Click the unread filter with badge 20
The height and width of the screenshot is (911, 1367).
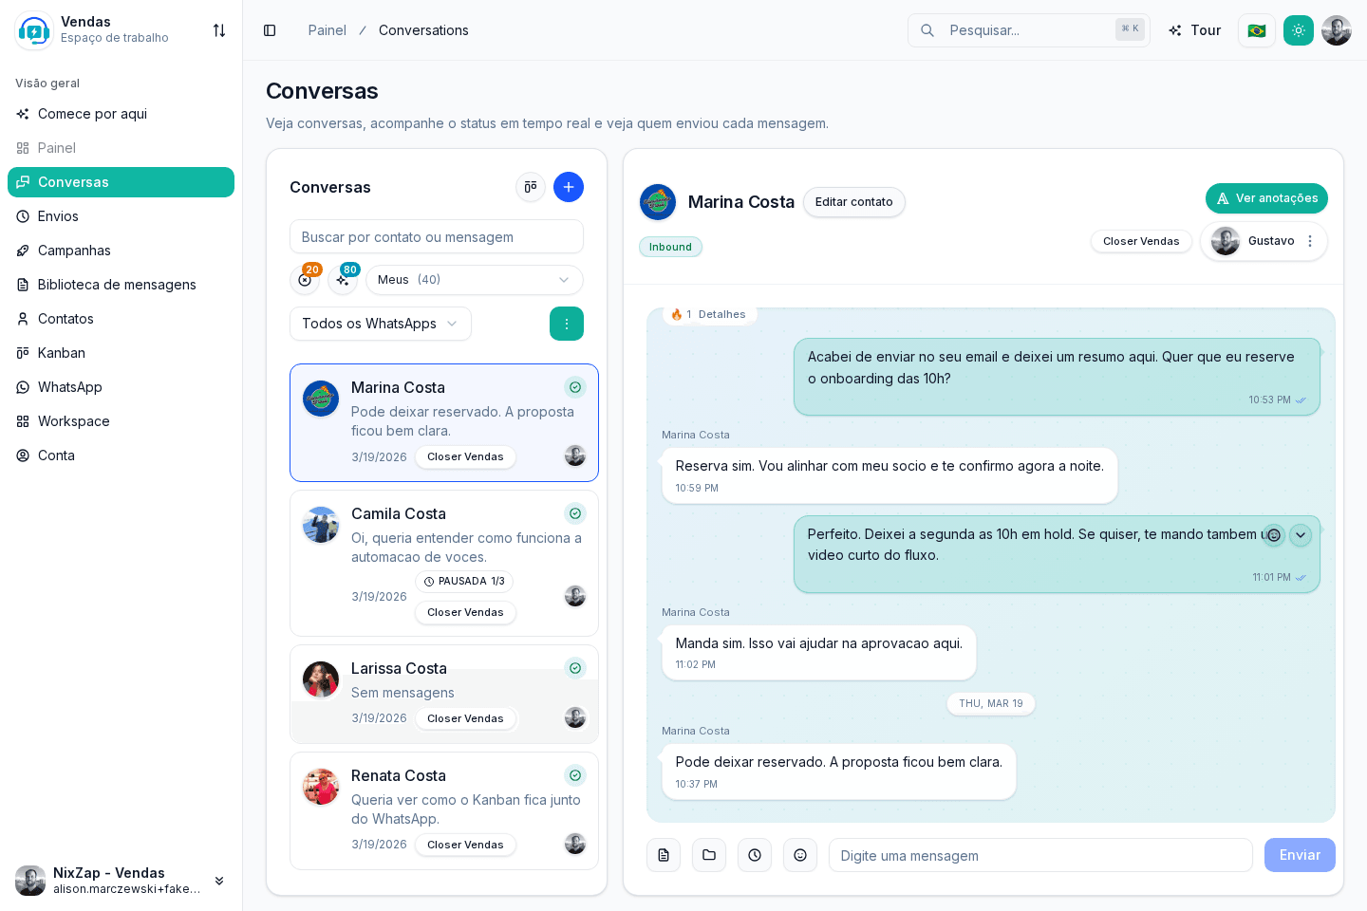tap(305, 280)
